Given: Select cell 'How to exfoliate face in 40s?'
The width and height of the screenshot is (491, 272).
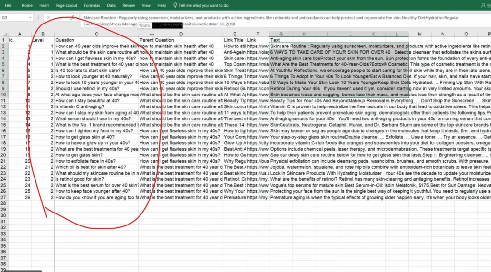Looking at the screenshot, I should point(96,161).
